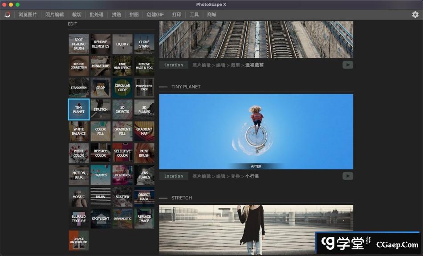Open the settings gear icon
This screenshot has width=423, height=256.
415,15
